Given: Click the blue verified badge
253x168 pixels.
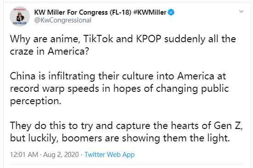Looking at the screenshot, I should click(171, 12).
